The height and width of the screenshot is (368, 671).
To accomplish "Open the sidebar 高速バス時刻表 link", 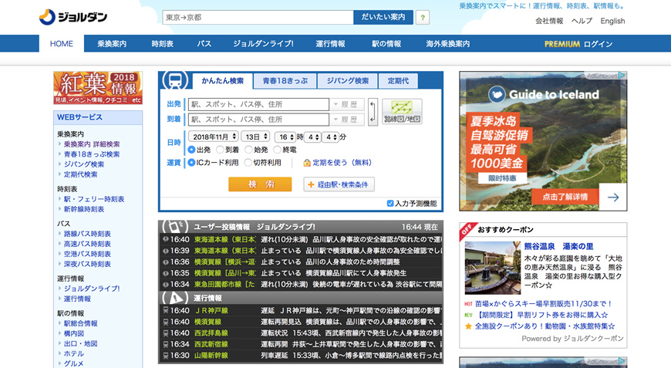I will [x=87, y=244].
